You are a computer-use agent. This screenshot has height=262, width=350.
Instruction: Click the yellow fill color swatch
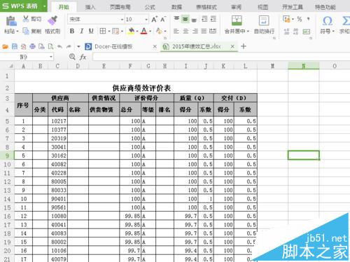(x=132, y=31)
